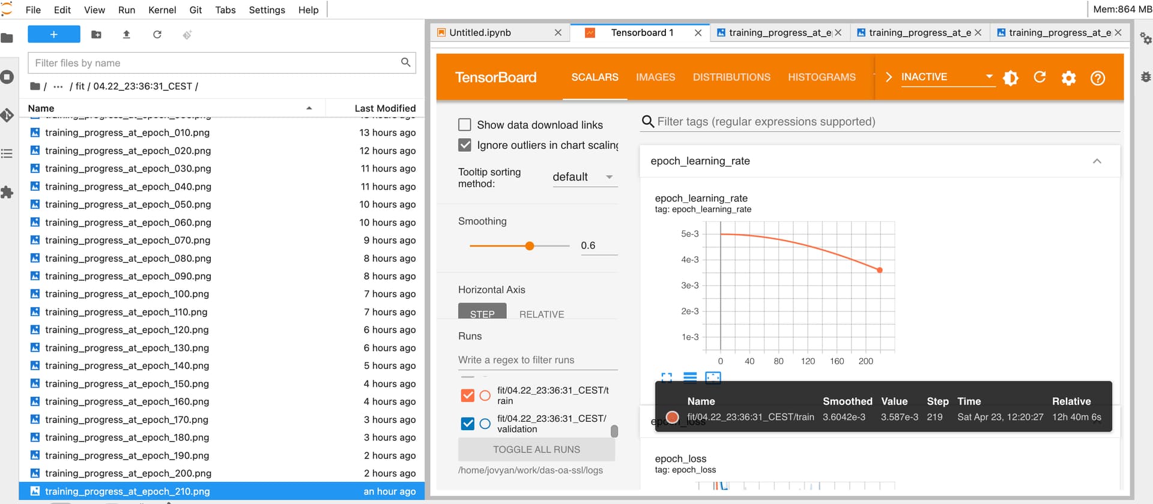
Task: Select only the validation run radio button
Action: [485, 424]
